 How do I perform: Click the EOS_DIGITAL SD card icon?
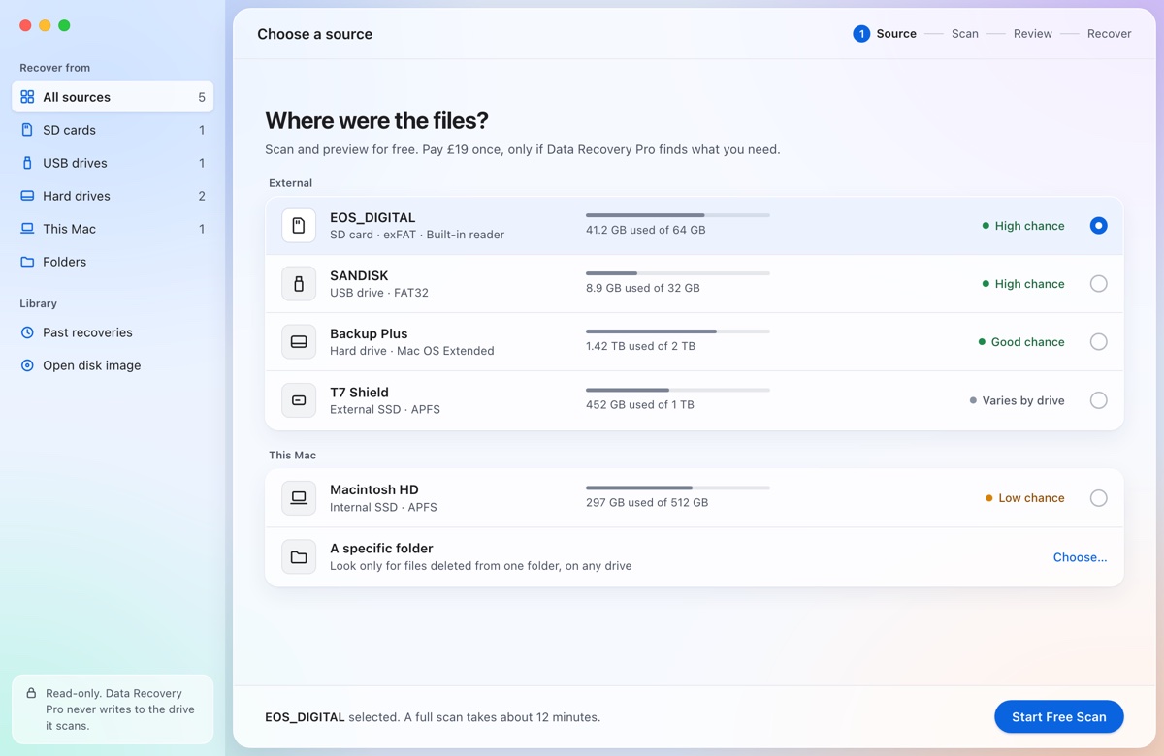(x=299, y=226)
